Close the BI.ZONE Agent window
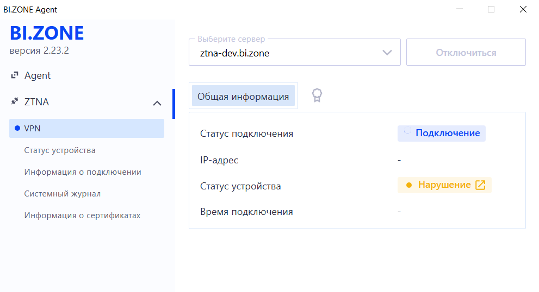This screenshot has width=539, height=292. pos(523,9)
